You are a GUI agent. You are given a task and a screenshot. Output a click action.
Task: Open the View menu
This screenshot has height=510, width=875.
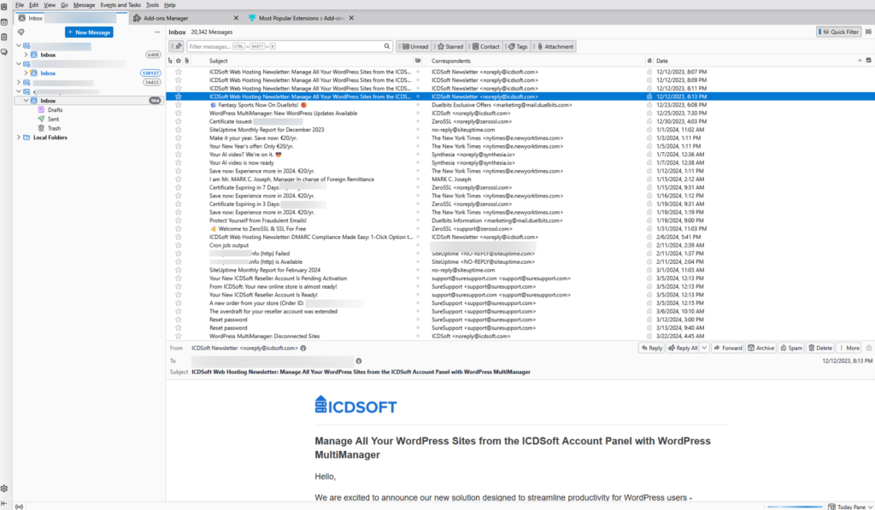click(50, 5)
